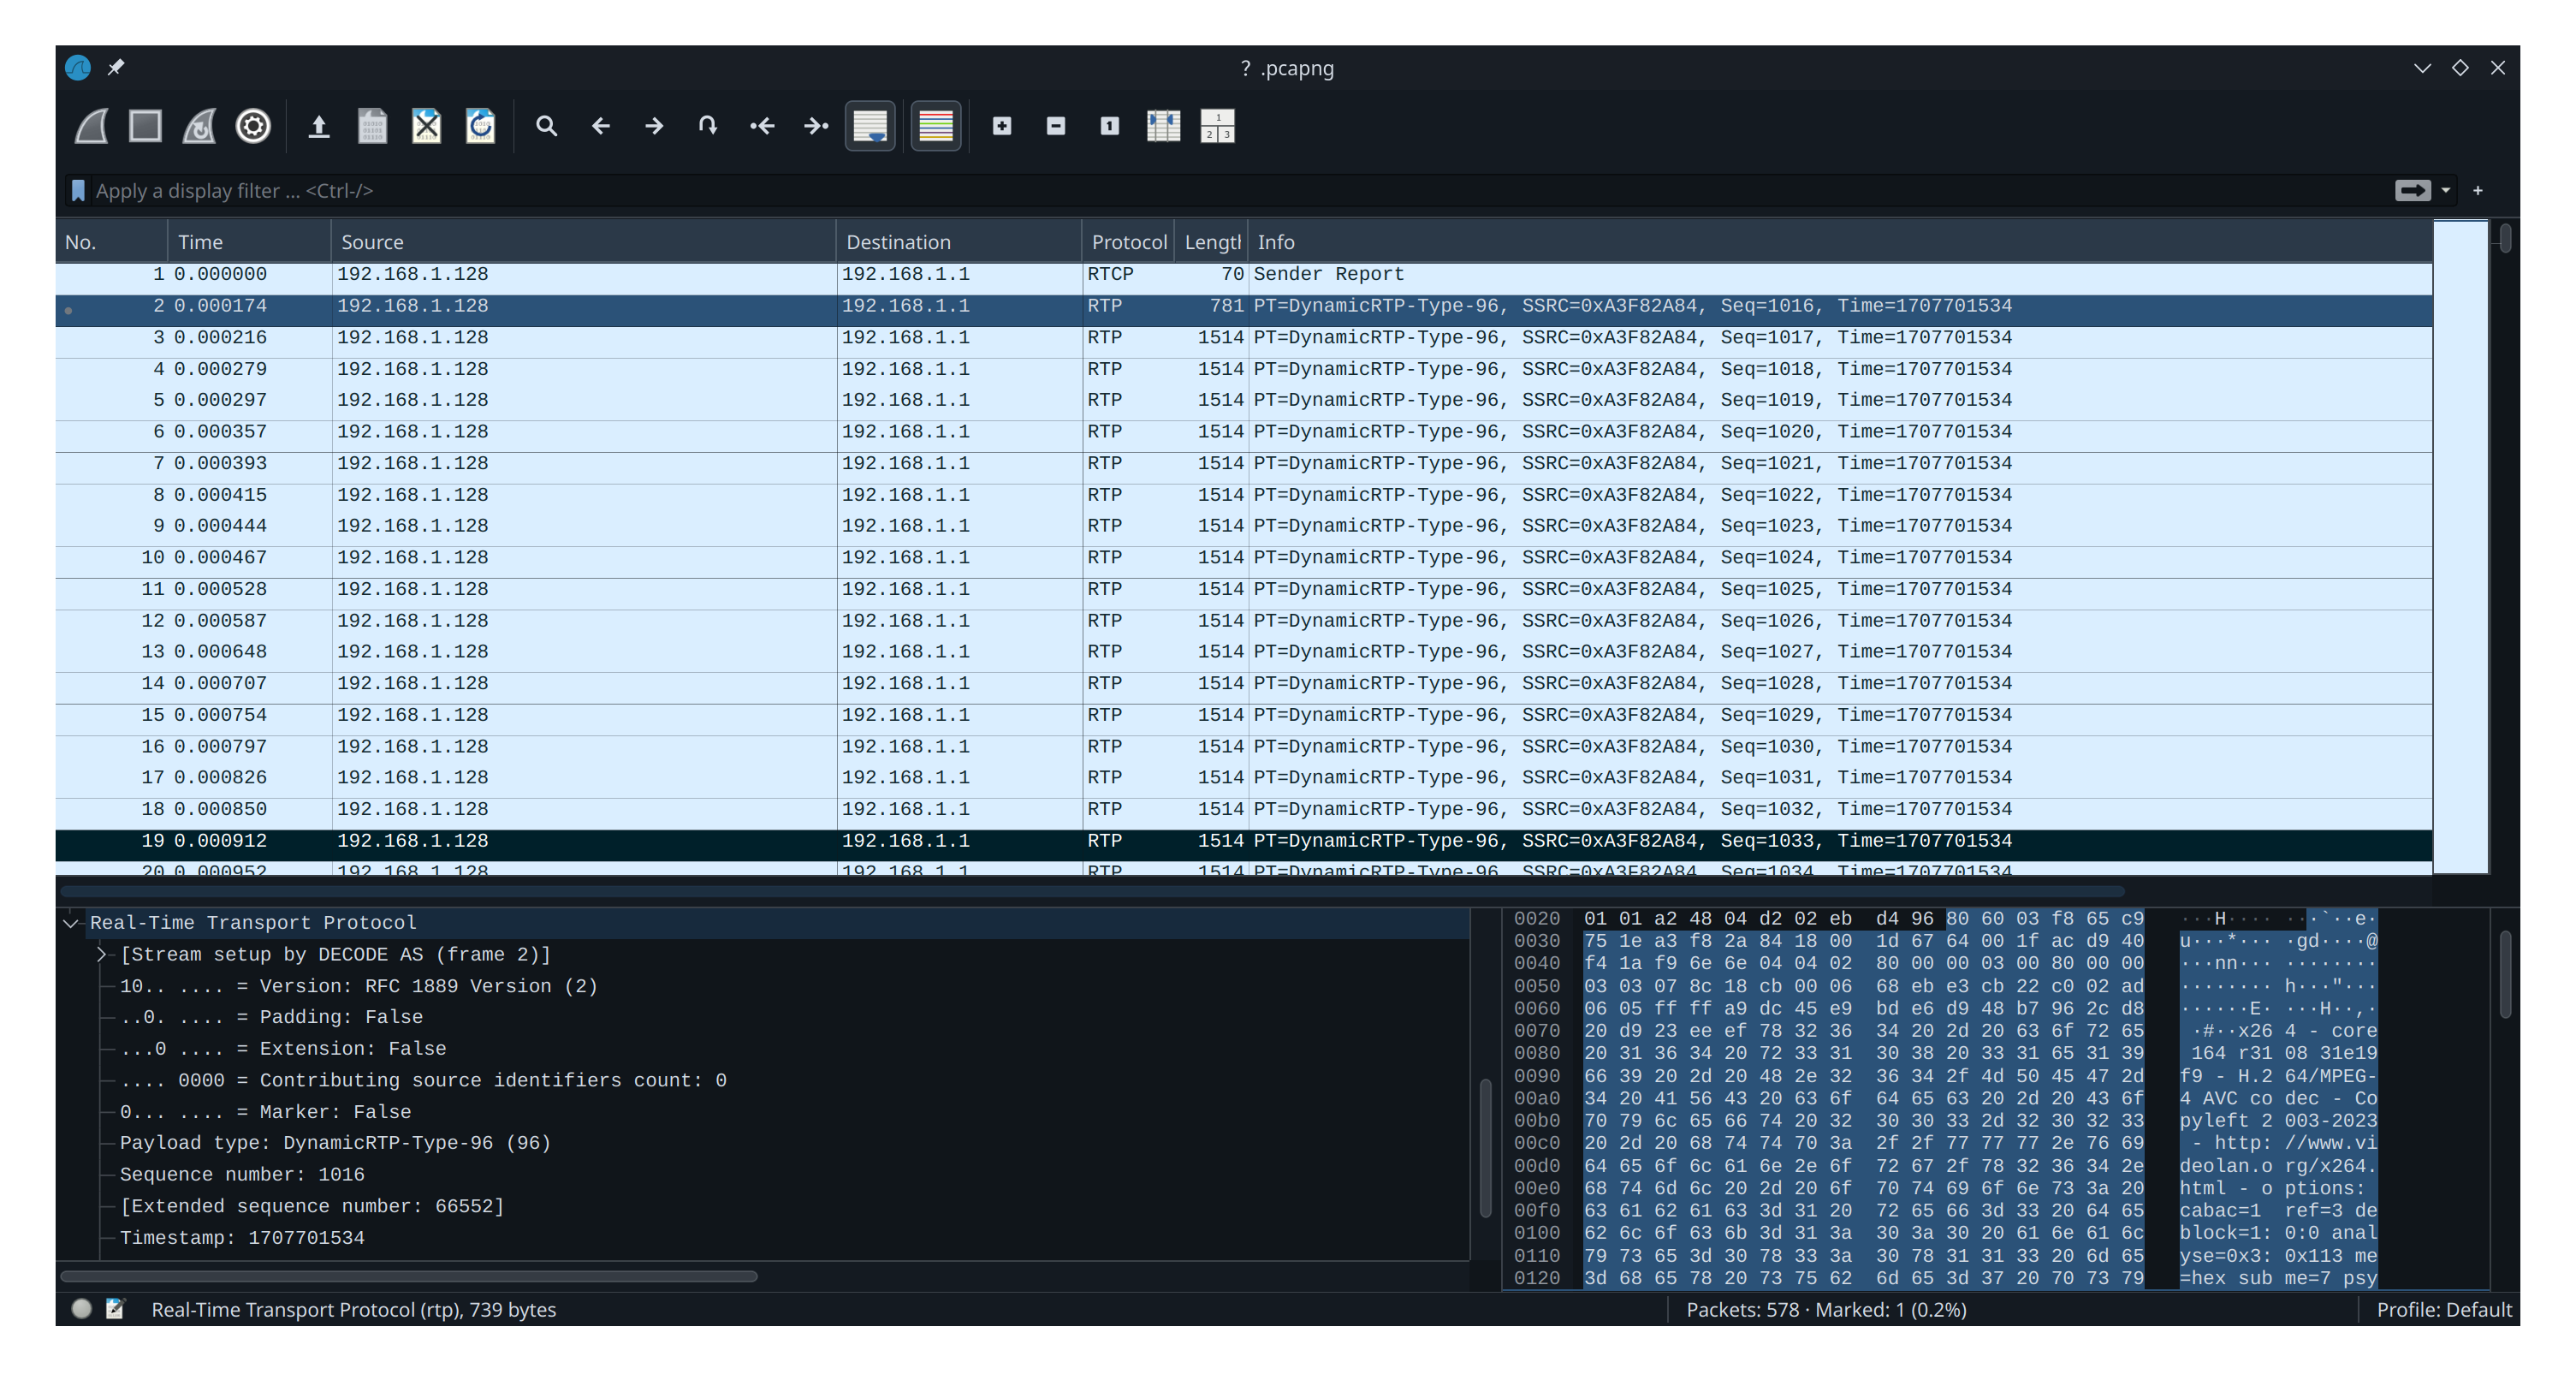Click packet list horizontal scrollbar
Image resolution: width=2576 pixels, height=1392 pixels.
coord(1092,890)
